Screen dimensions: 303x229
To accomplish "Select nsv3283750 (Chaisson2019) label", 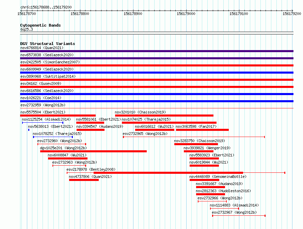I will (200, 141).
